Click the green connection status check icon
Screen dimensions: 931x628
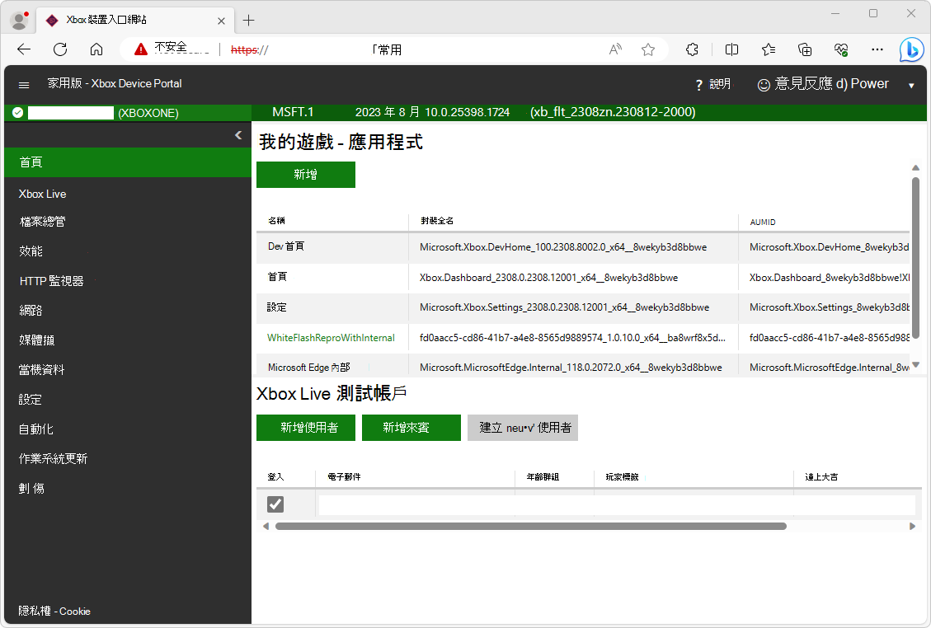click(x=18, y=112)
